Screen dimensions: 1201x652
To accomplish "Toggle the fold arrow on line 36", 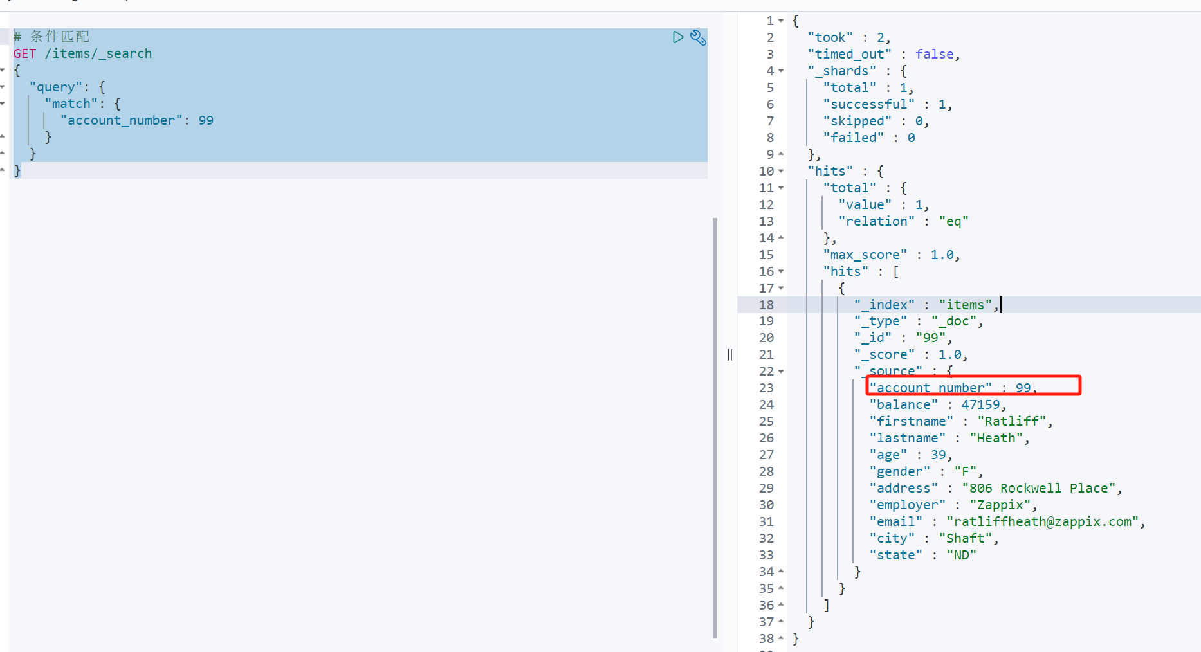I will (x=781, y=605).
